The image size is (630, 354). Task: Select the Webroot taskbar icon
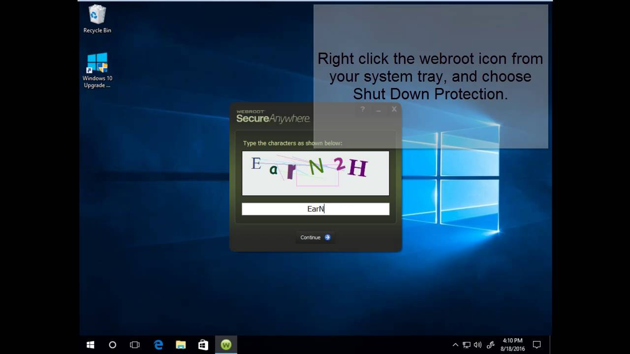click(226, 345)
